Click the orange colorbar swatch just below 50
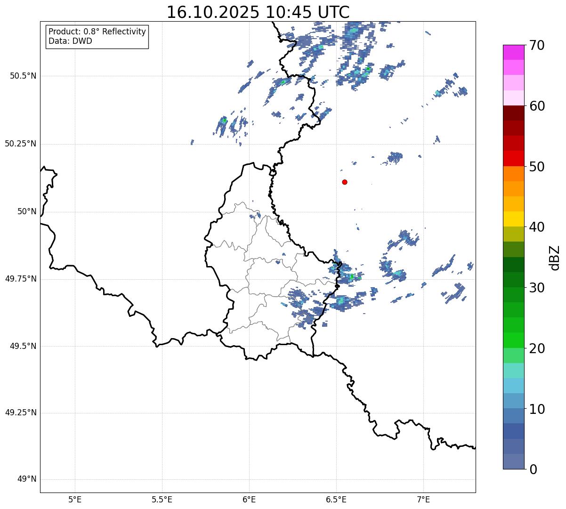566x509 pixels. pos(513,174)
